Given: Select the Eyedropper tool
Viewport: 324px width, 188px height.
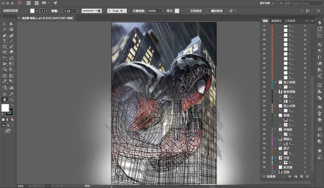Looking at the screenshot, I should (4, 81).
